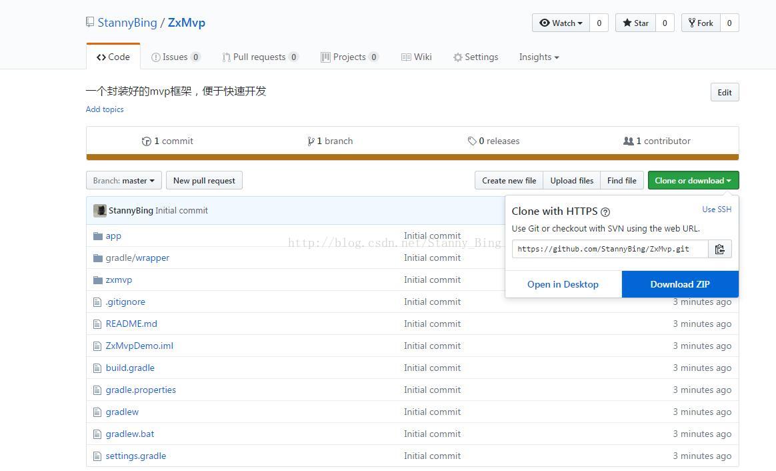
Task: Click the copy-to-clipboard icon next to clone URL
Action: point(719,249)
